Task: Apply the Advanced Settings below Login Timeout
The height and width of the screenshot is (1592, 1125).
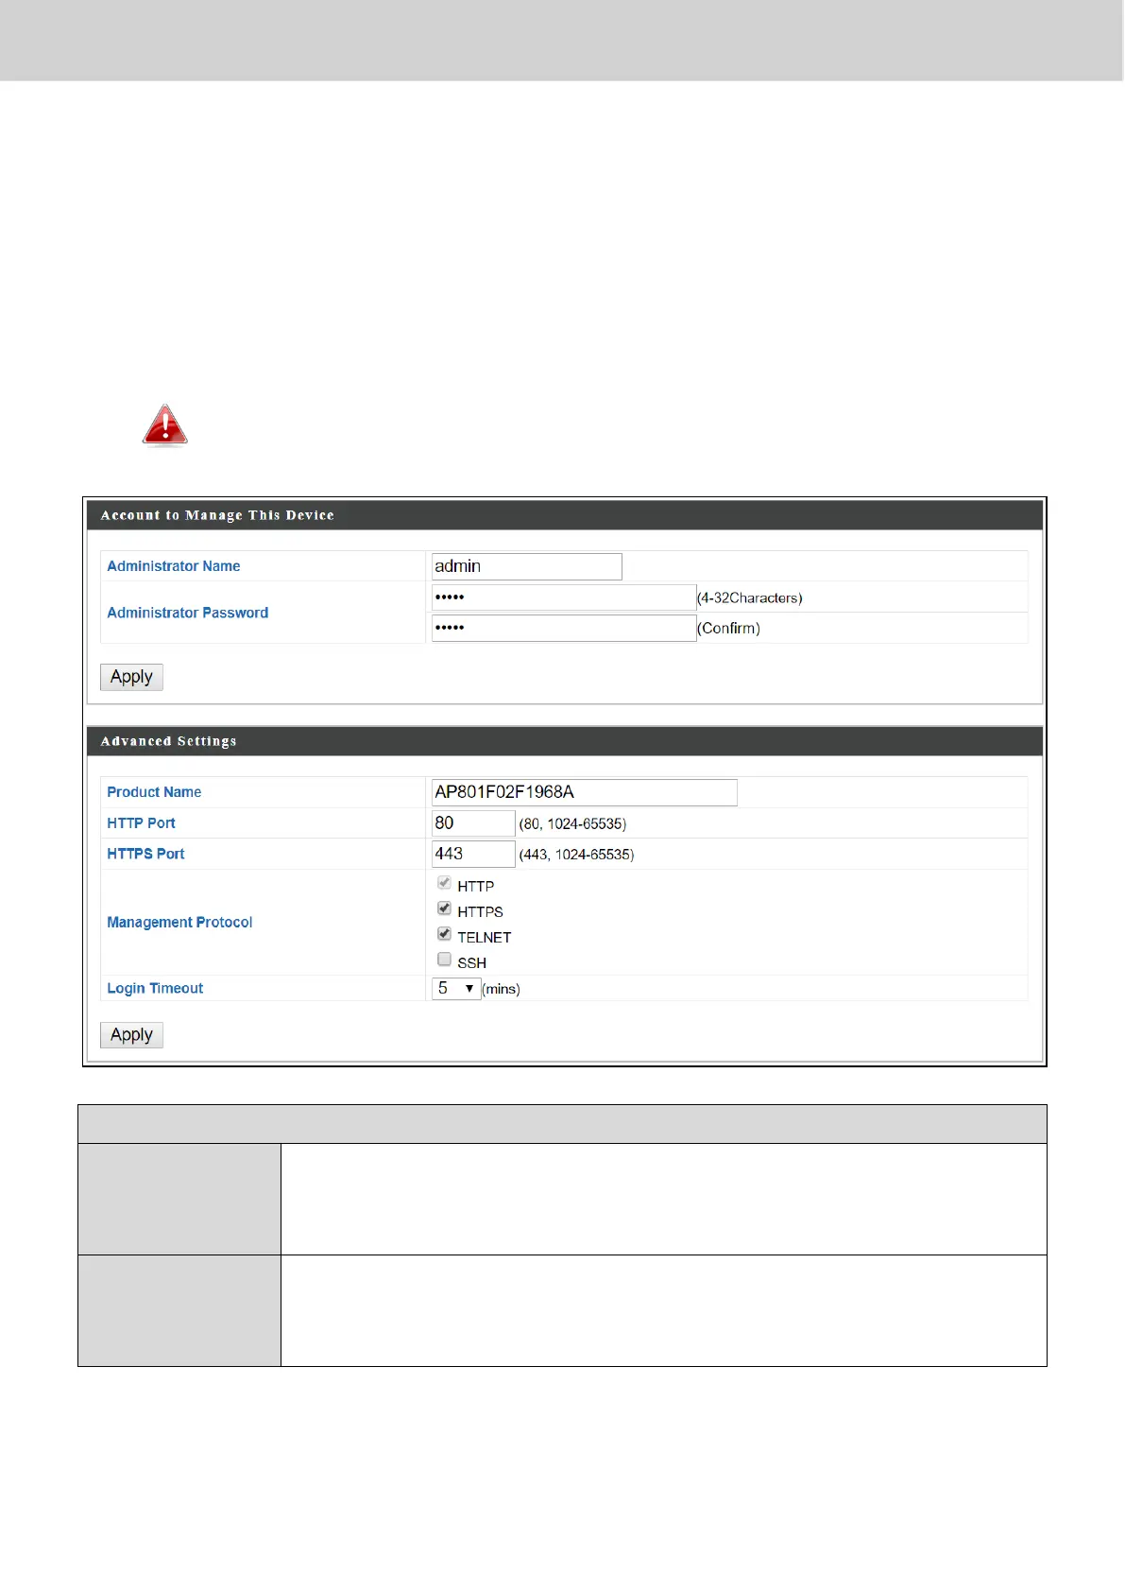Action: 131,1035
